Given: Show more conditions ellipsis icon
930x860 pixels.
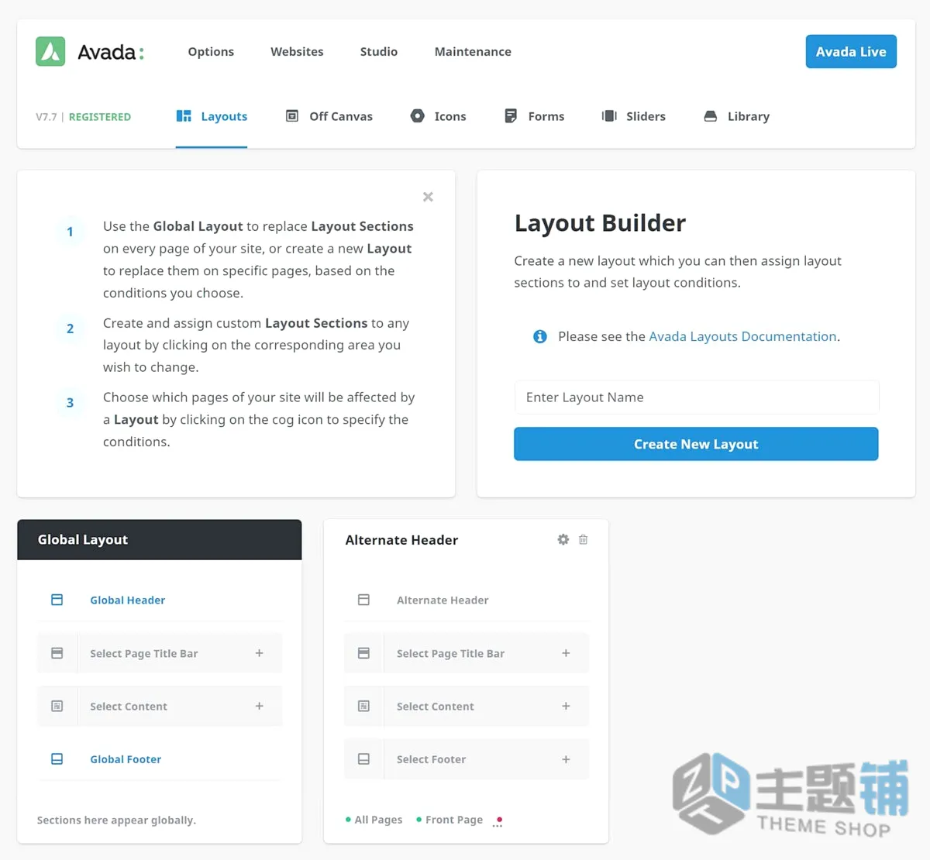Looking at the screenshot, I should pos(498,822).
